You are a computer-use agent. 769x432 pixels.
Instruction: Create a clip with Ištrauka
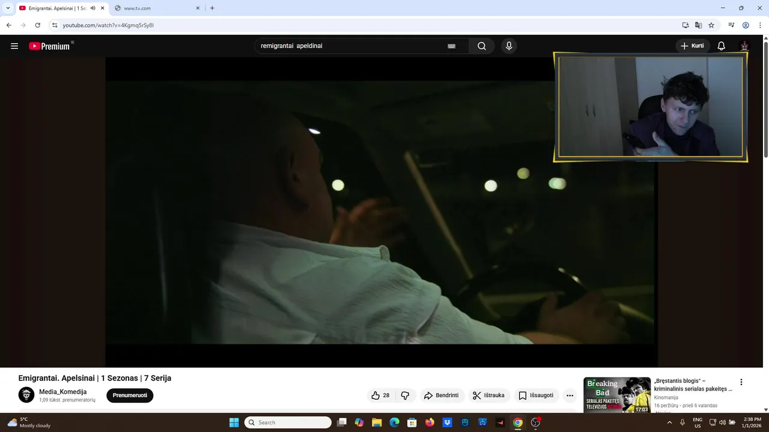coord(488,395)
